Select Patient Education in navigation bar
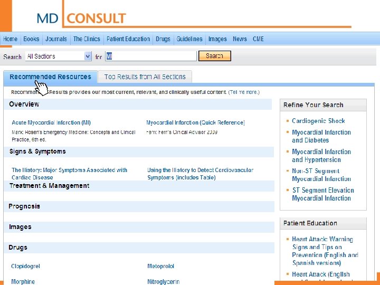Image resolution: width=380 pixels, height=285 pixels. (x=128, y=39)
